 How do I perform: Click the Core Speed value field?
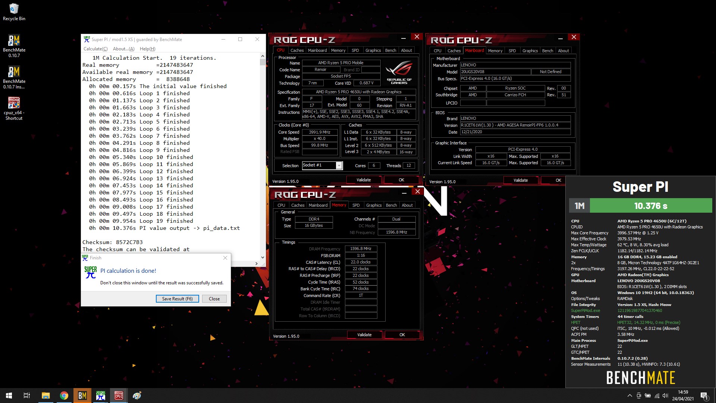pos(320,132)
